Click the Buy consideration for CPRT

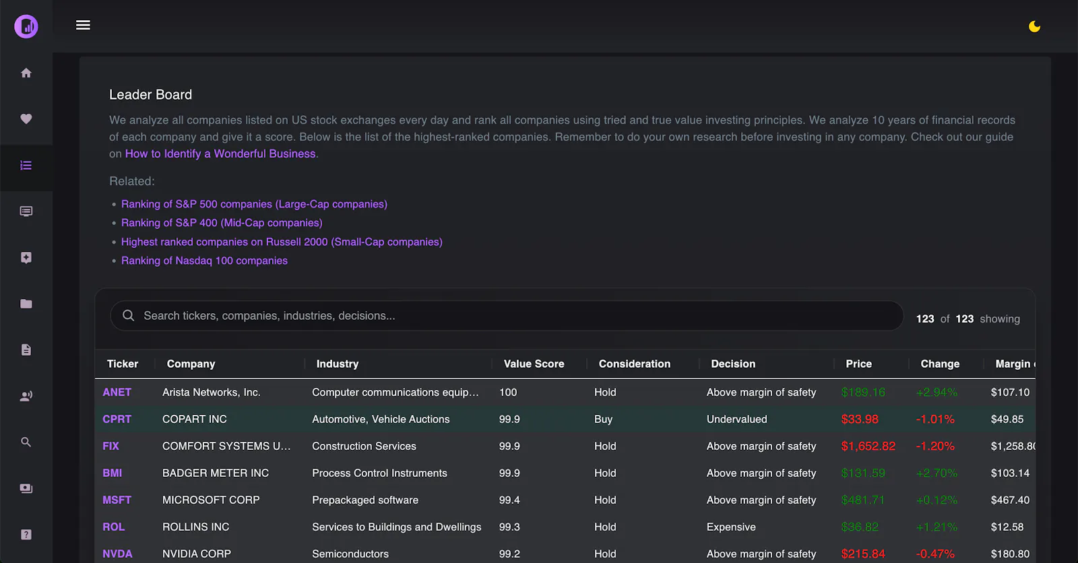[x=603, y=419]
